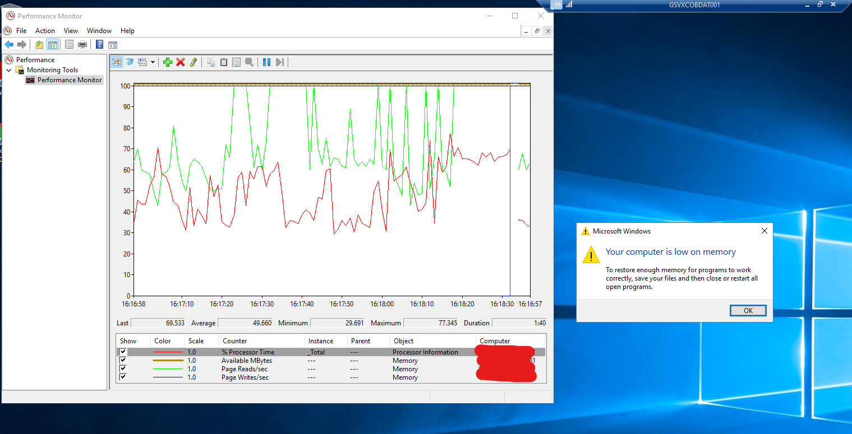Open the Action menu
This screenshot has width=852, height=434.
45,31
